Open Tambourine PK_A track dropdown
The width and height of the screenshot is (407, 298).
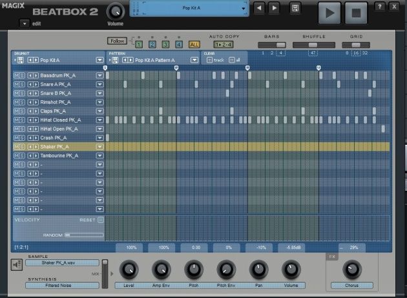99,156
